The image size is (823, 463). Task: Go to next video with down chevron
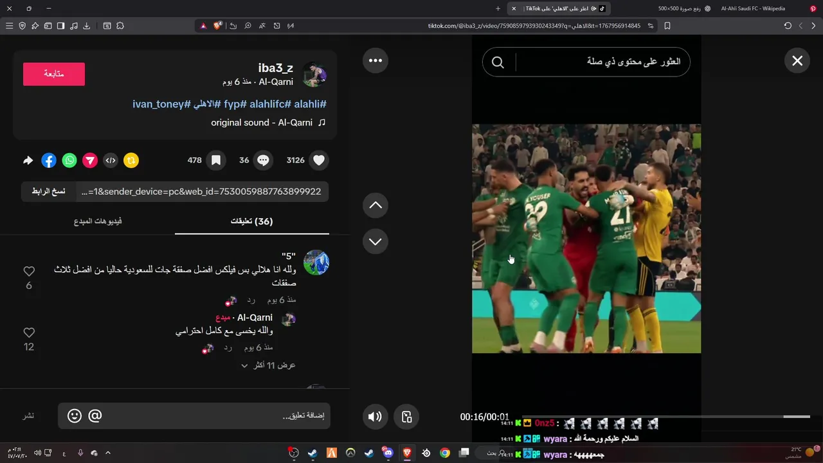[375, 241]
